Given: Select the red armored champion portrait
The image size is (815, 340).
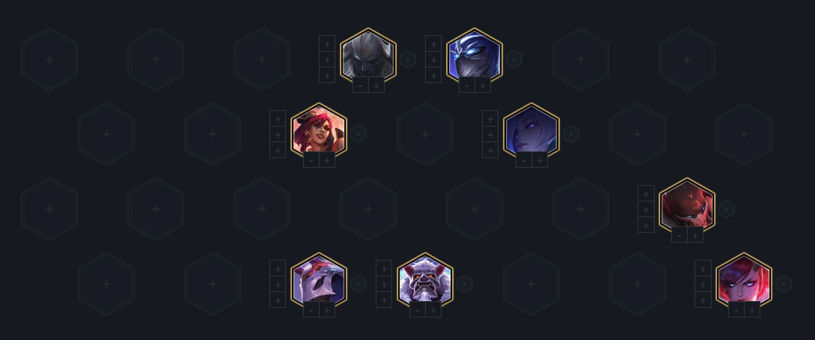Looking at the screenshot, I should click(x=686, y=206).
